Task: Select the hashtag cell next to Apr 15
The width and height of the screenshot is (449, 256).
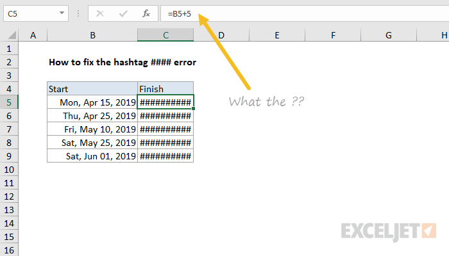Action: (165, 102)
